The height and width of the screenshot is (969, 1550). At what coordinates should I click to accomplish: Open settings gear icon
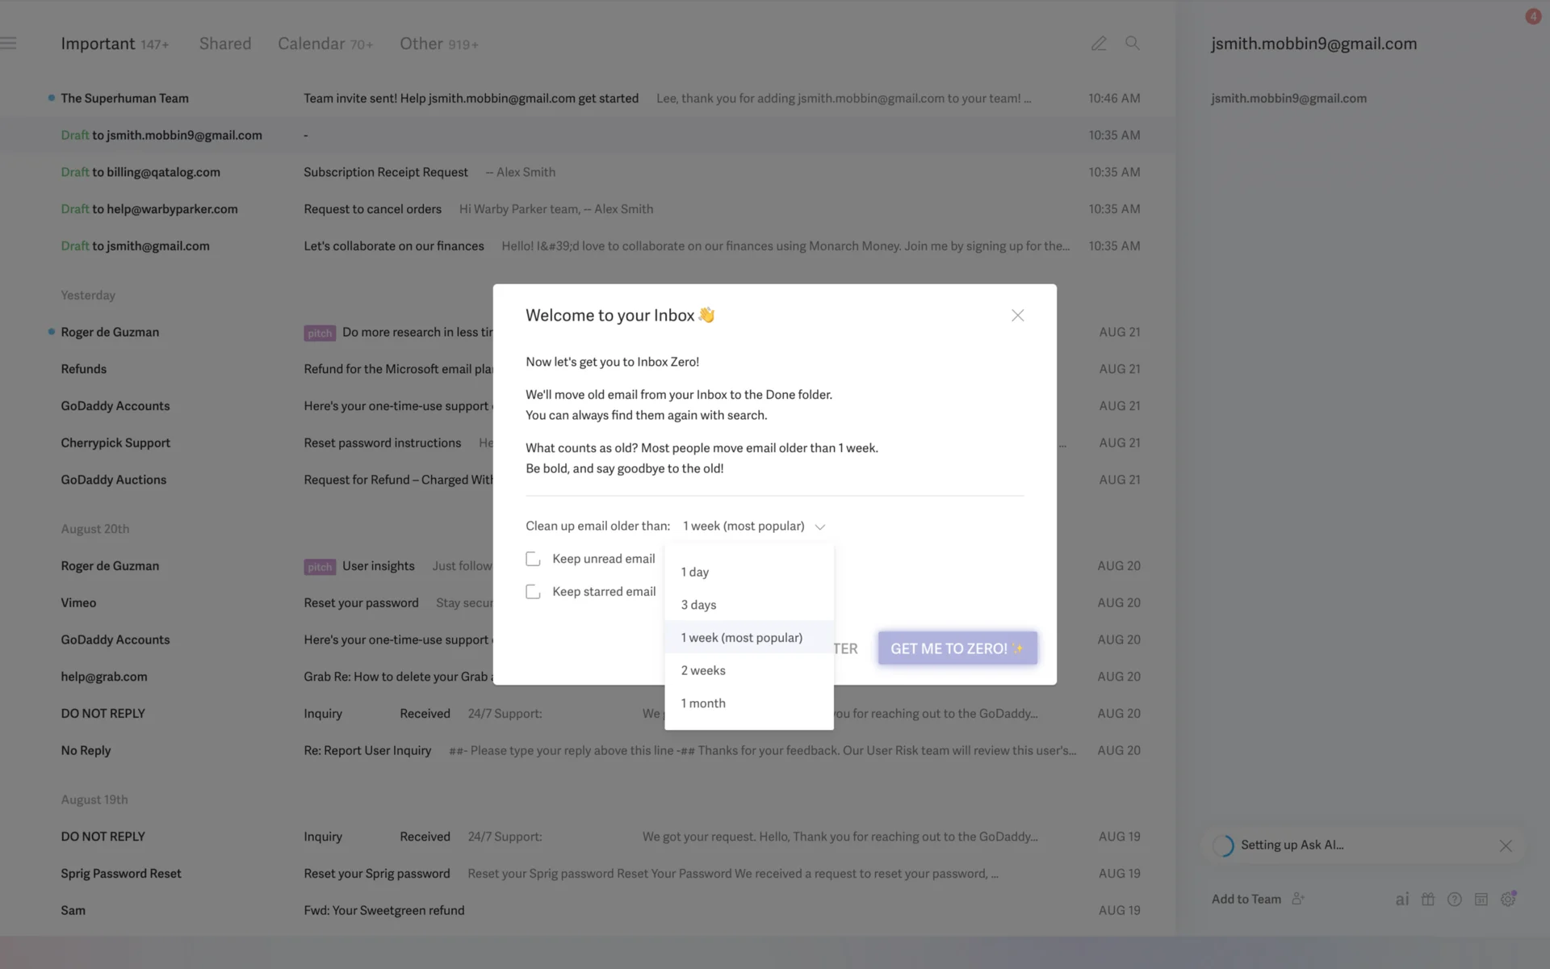(1508, 900)
